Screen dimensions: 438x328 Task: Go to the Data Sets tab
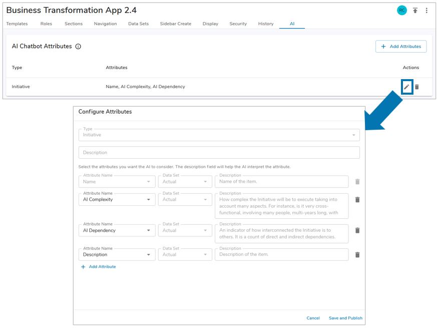pyautogui.click(x=138, y=24)
